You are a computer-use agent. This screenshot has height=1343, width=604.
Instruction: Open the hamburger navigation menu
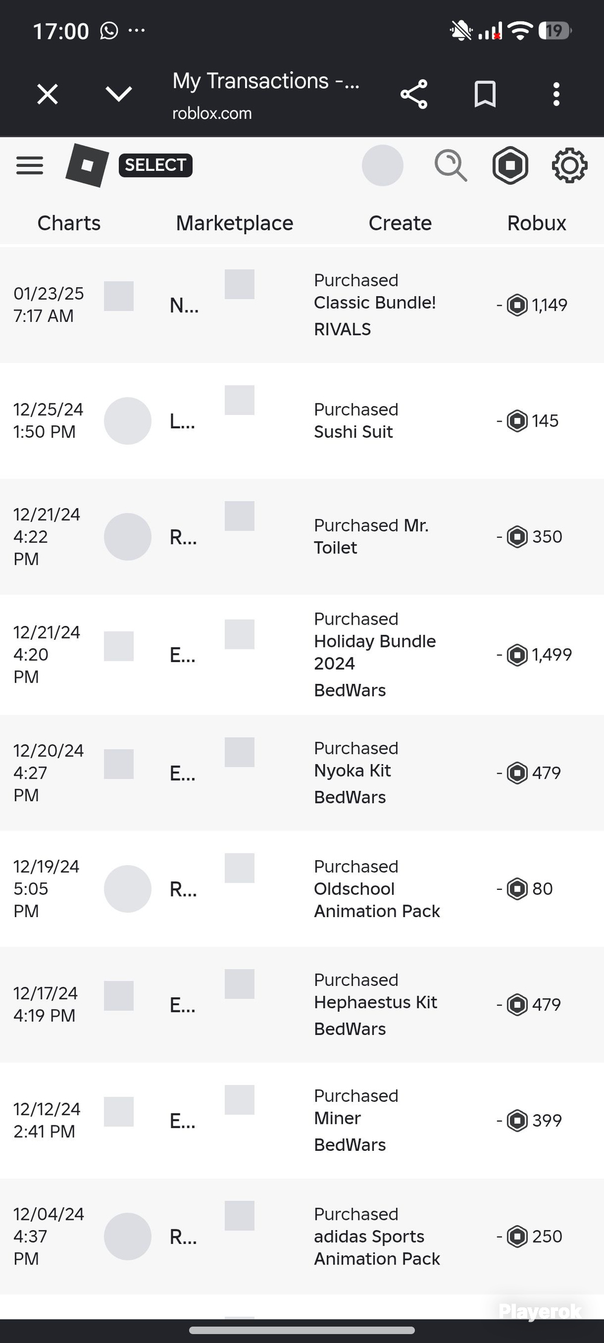30,165
